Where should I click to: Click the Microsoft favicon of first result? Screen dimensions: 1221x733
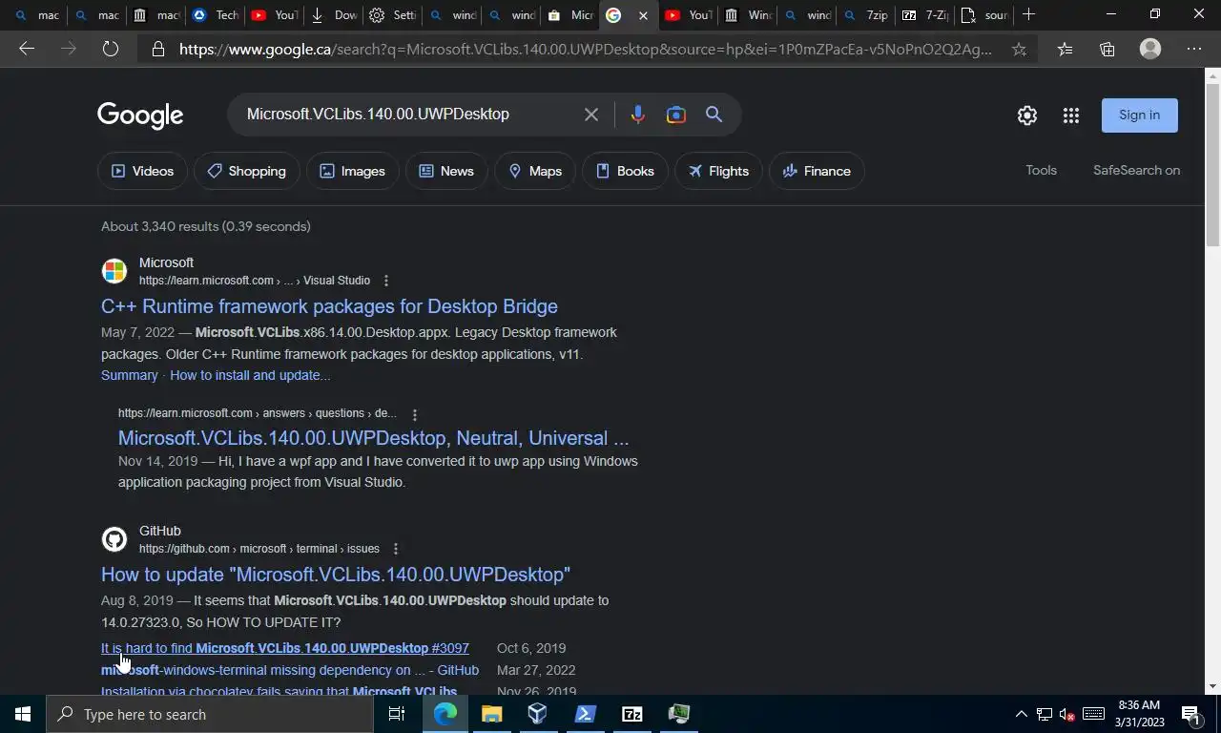pyautogui.click(x=114, y=271)
